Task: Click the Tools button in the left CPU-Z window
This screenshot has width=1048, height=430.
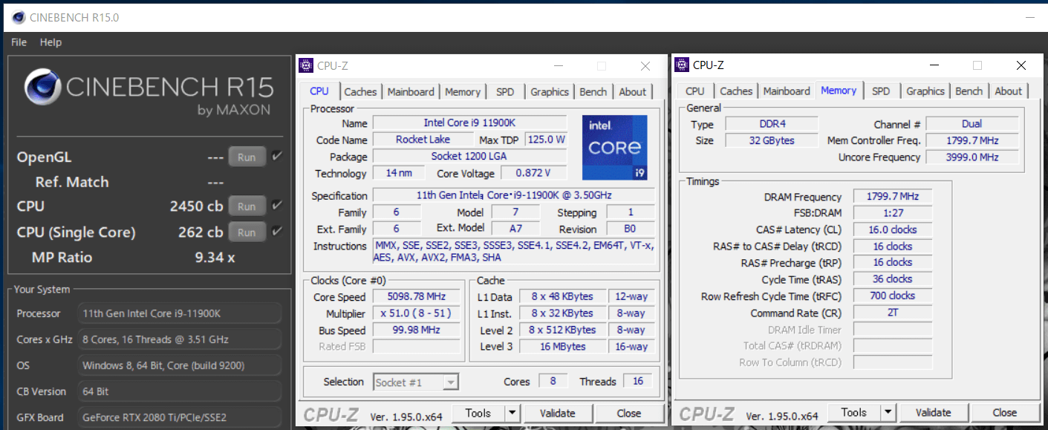Action: [478, 413]
